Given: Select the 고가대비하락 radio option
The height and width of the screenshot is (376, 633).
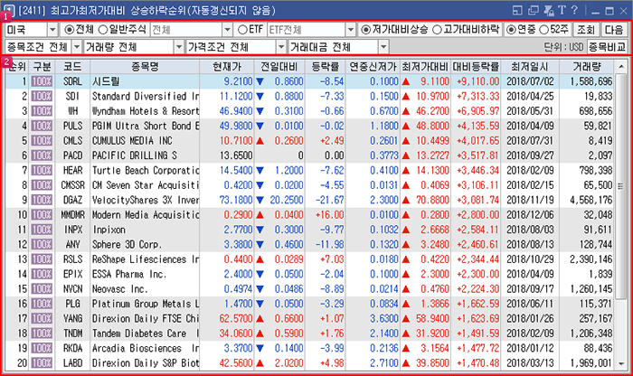Looking at the screenshot, I should [437, 30].
